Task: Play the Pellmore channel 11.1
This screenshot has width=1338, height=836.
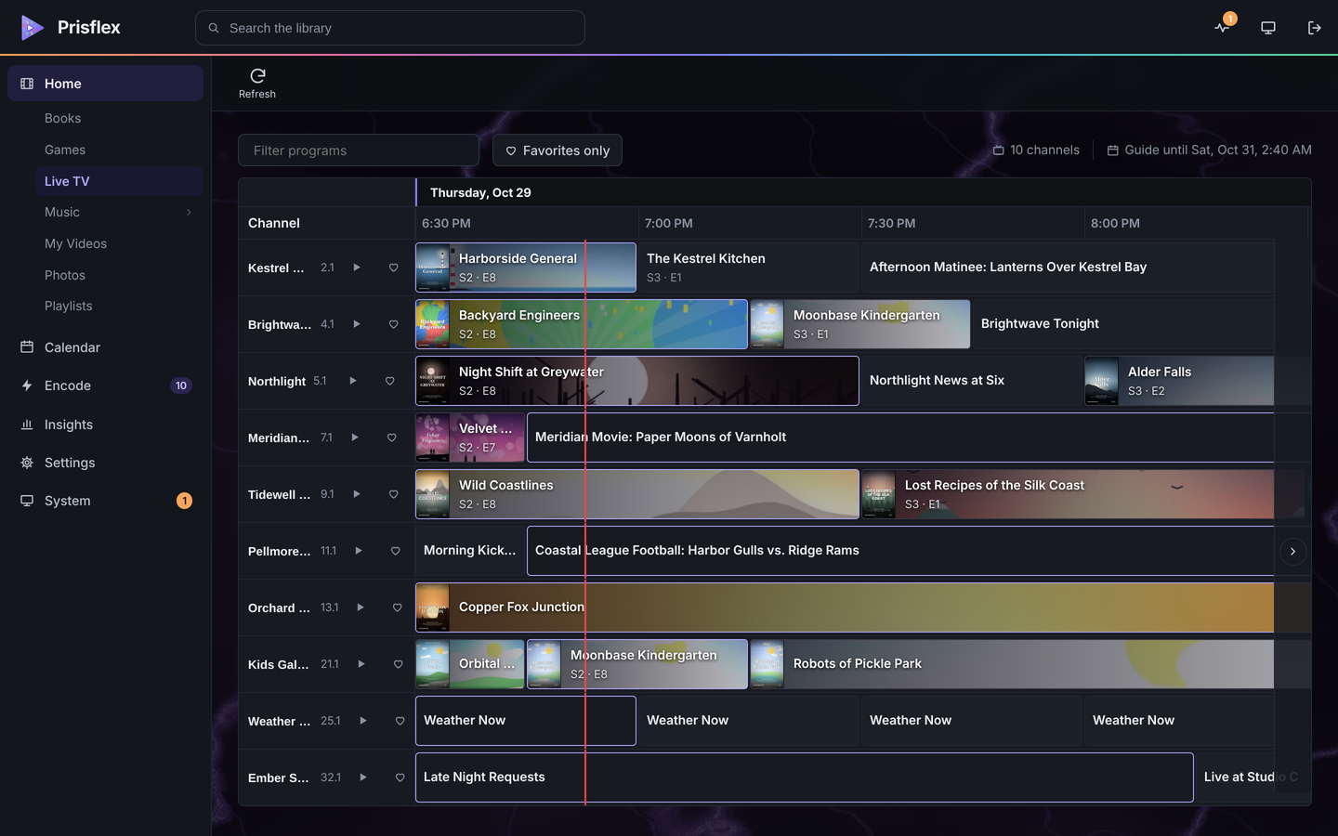Action: pos(359,551)
